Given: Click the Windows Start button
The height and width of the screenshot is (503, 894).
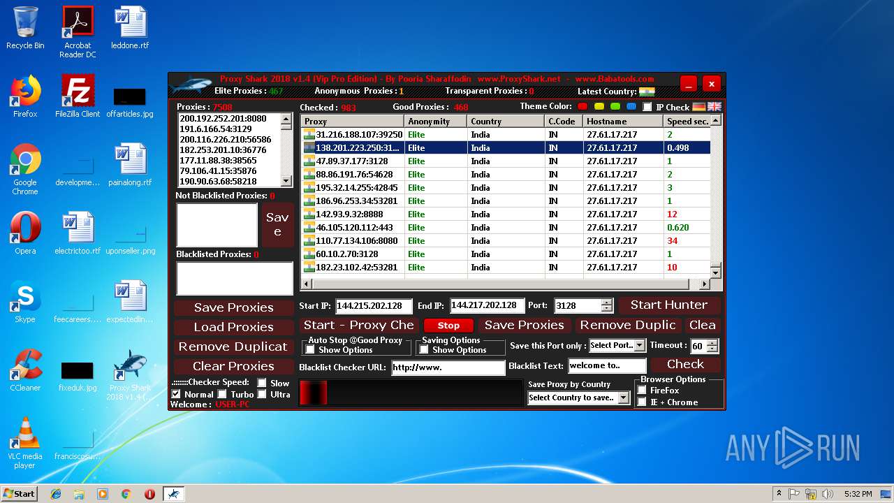Looking at the screenshot, I should [x=19, y=493].
